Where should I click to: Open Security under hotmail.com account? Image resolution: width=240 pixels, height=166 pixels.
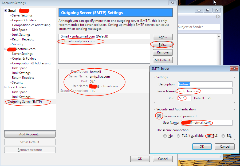[x=18, y=82]
